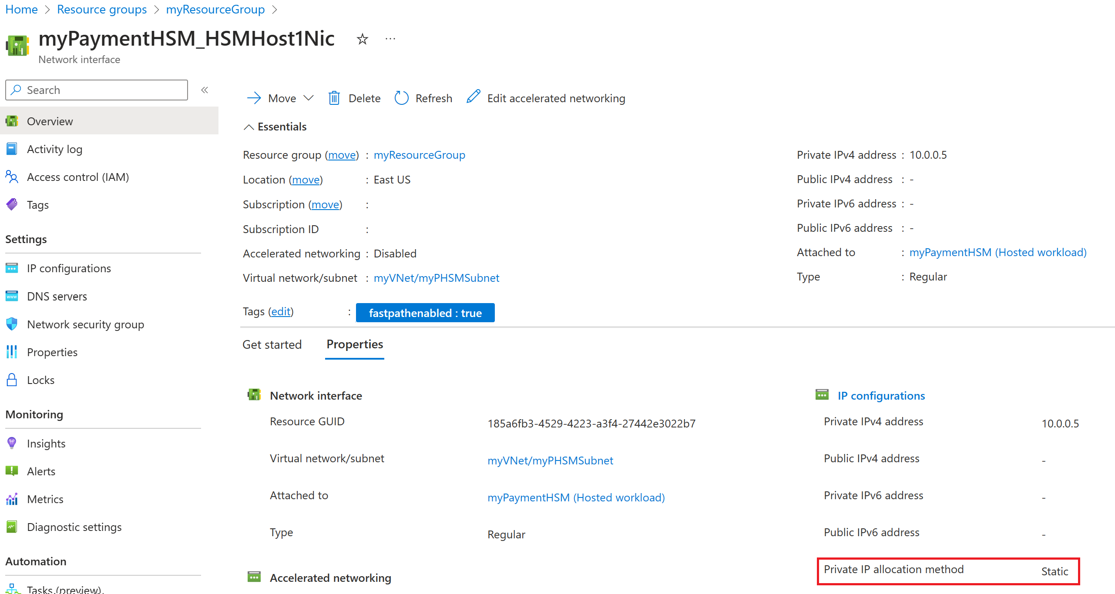The image size is (1115, 594).
Task: Open the more options ellipsis menu
Action: click(390, 39)
